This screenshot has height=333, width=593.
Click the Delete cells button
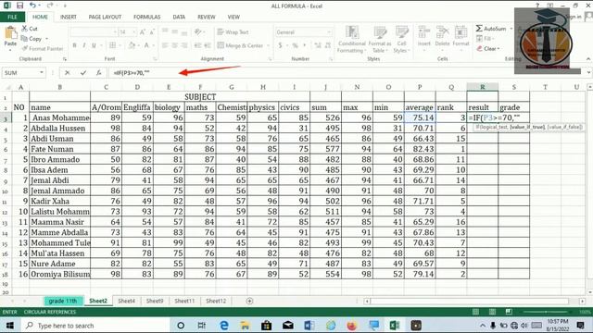point(442,37)
